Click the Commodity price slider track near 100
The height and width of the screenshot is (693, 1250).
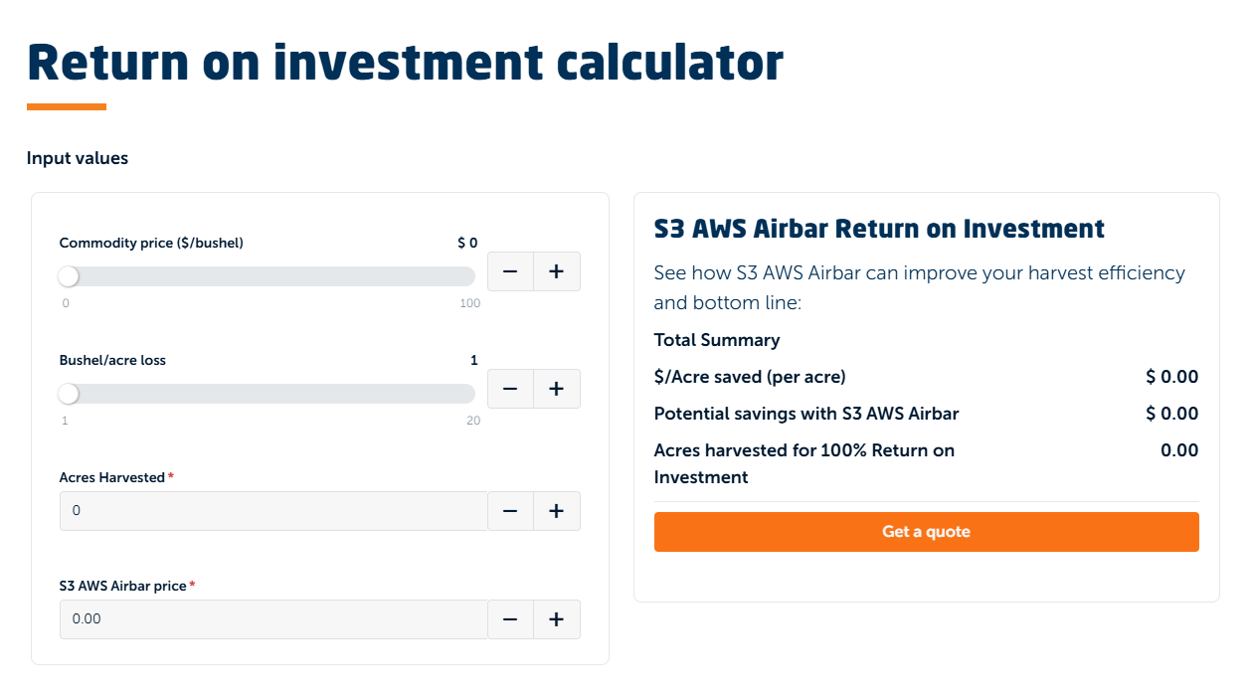[x=467, y=276]
